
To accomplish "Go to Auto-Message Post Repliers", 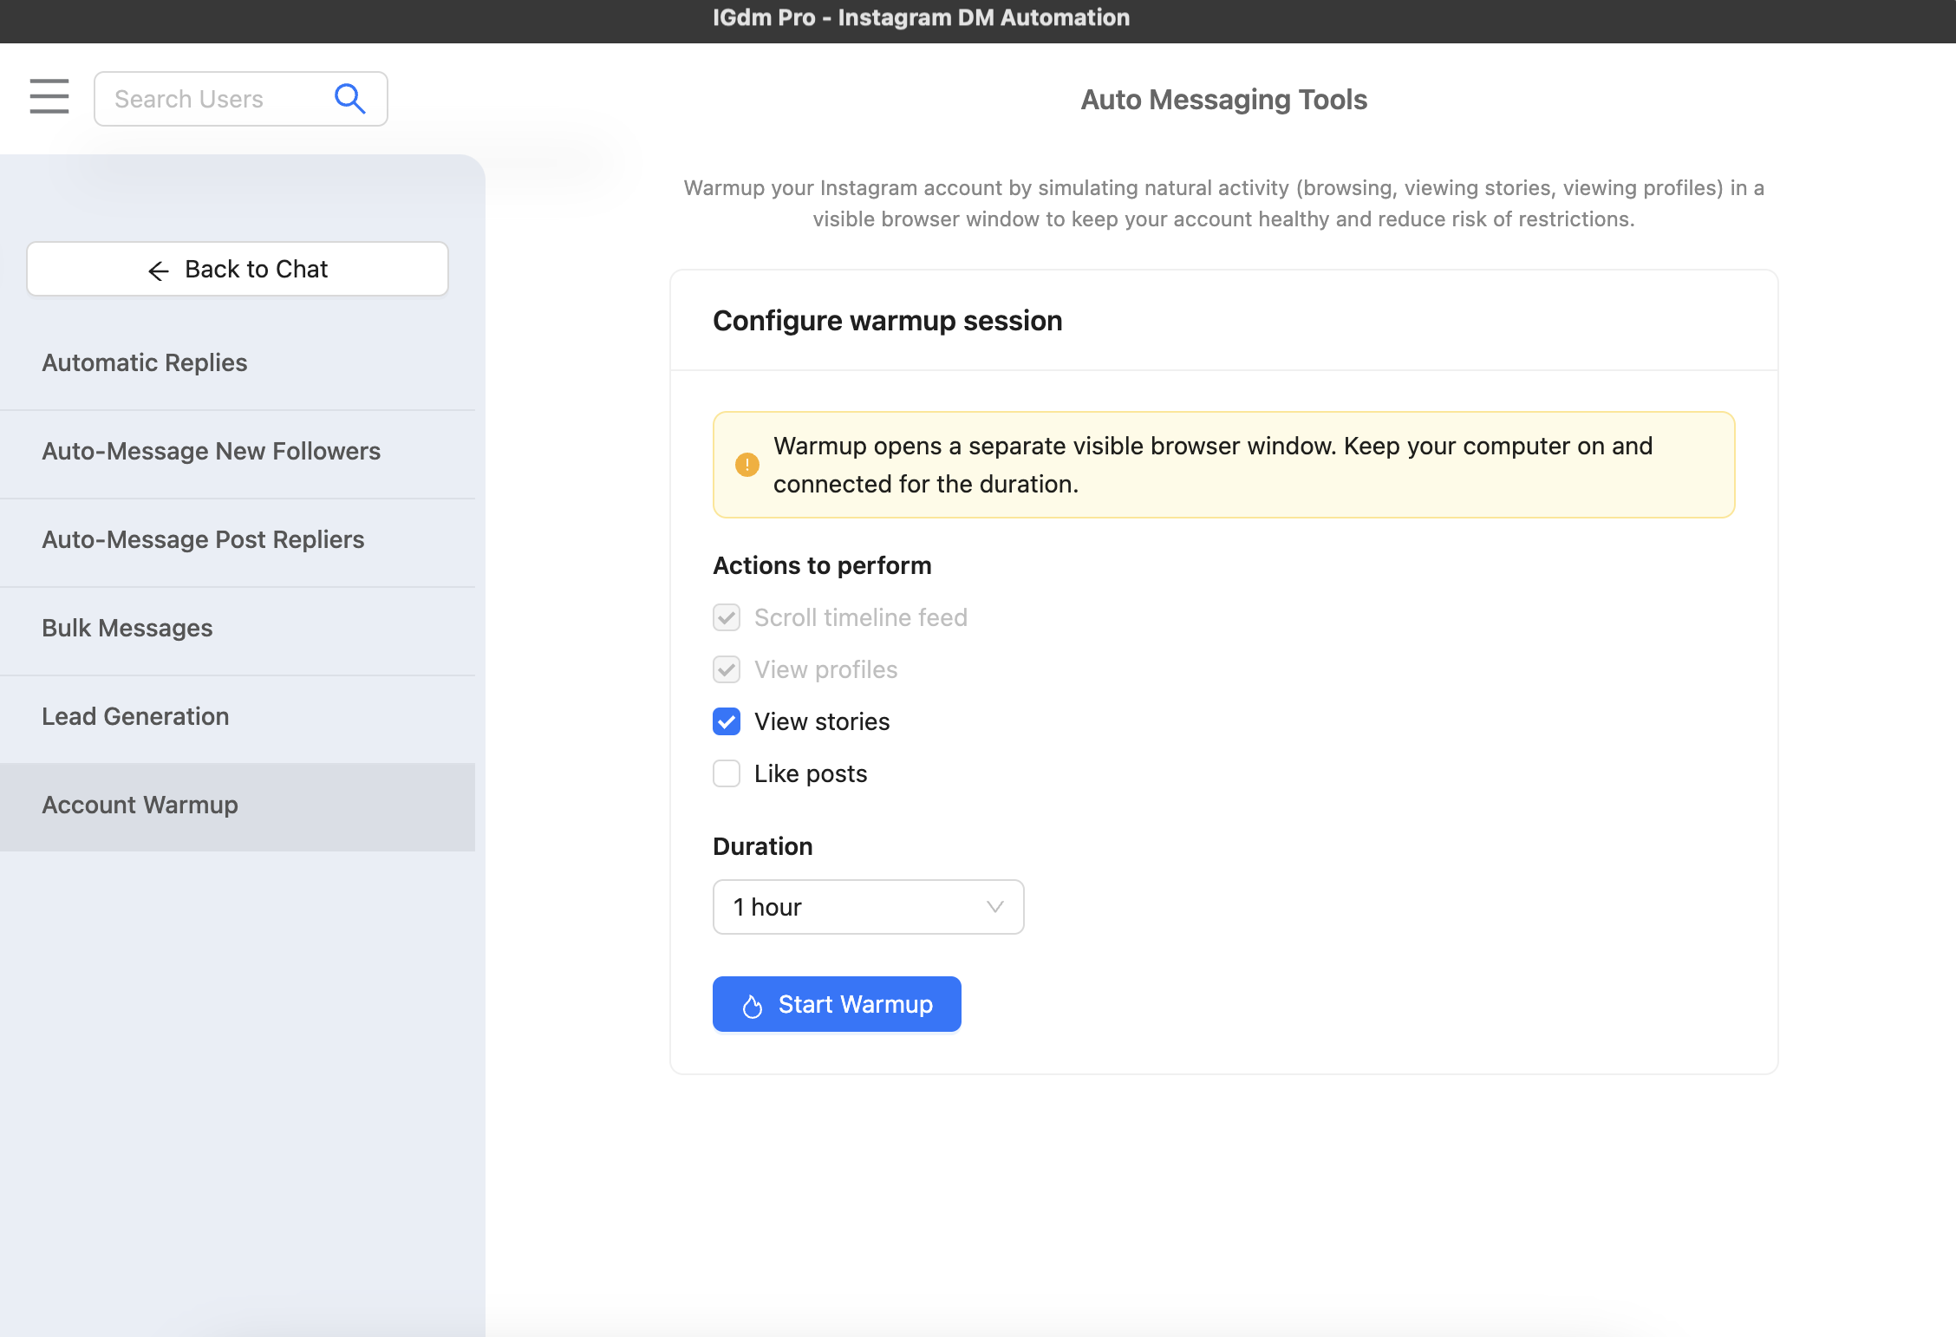I will coord(203,539).
